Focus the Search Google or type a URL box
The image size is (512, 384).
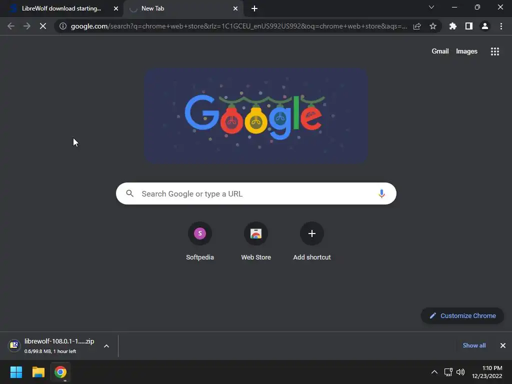pyautogui.click(x=256, y=193)
